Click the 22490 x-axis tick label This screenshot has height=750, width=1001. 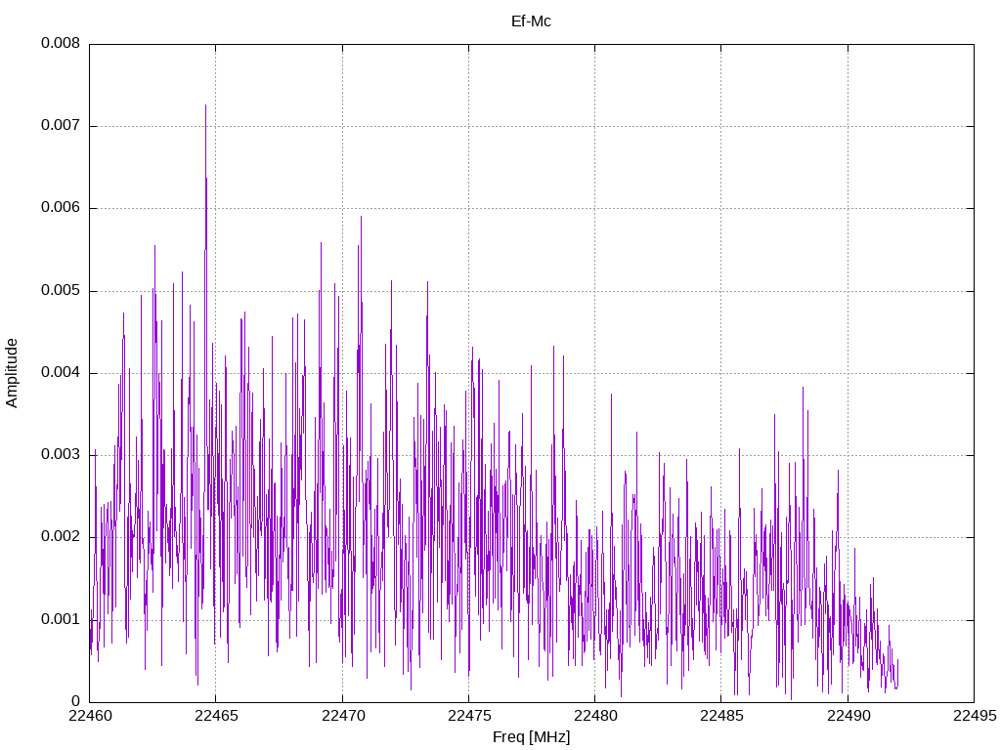[x=848, y=716]
